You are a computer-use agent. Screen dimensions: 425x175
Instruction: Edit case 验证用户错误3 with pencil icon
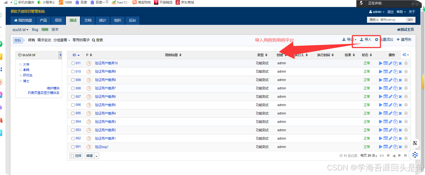click(390, 122)
